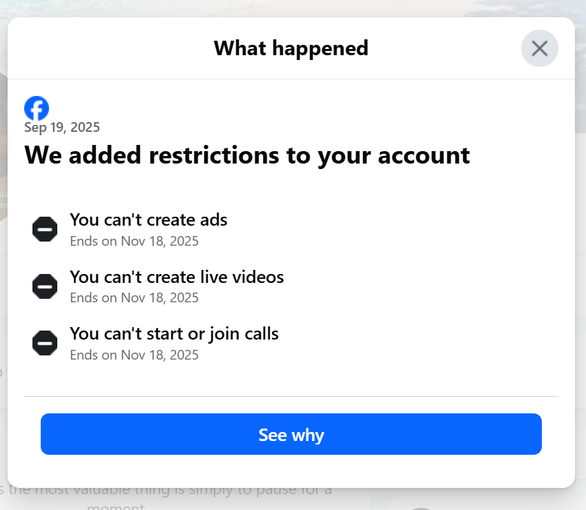This screenshot has width=586, height=510.
Task: Select the "You can't create ads" restriction
Action: click(148, 219)
